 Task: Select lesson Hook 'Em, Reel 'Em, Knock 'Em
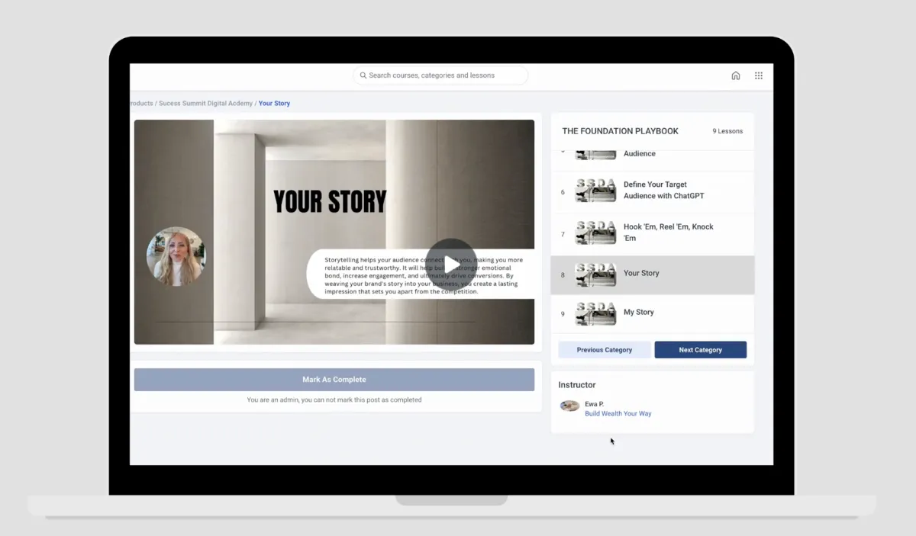(653, 233)
